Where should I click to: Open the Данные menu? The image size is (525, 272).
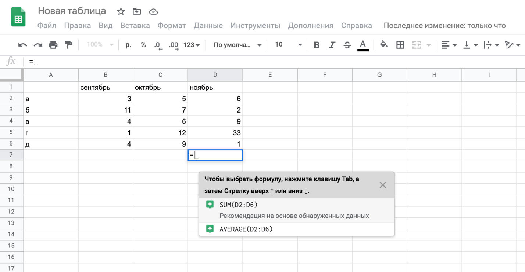click(x=208, y=26)
